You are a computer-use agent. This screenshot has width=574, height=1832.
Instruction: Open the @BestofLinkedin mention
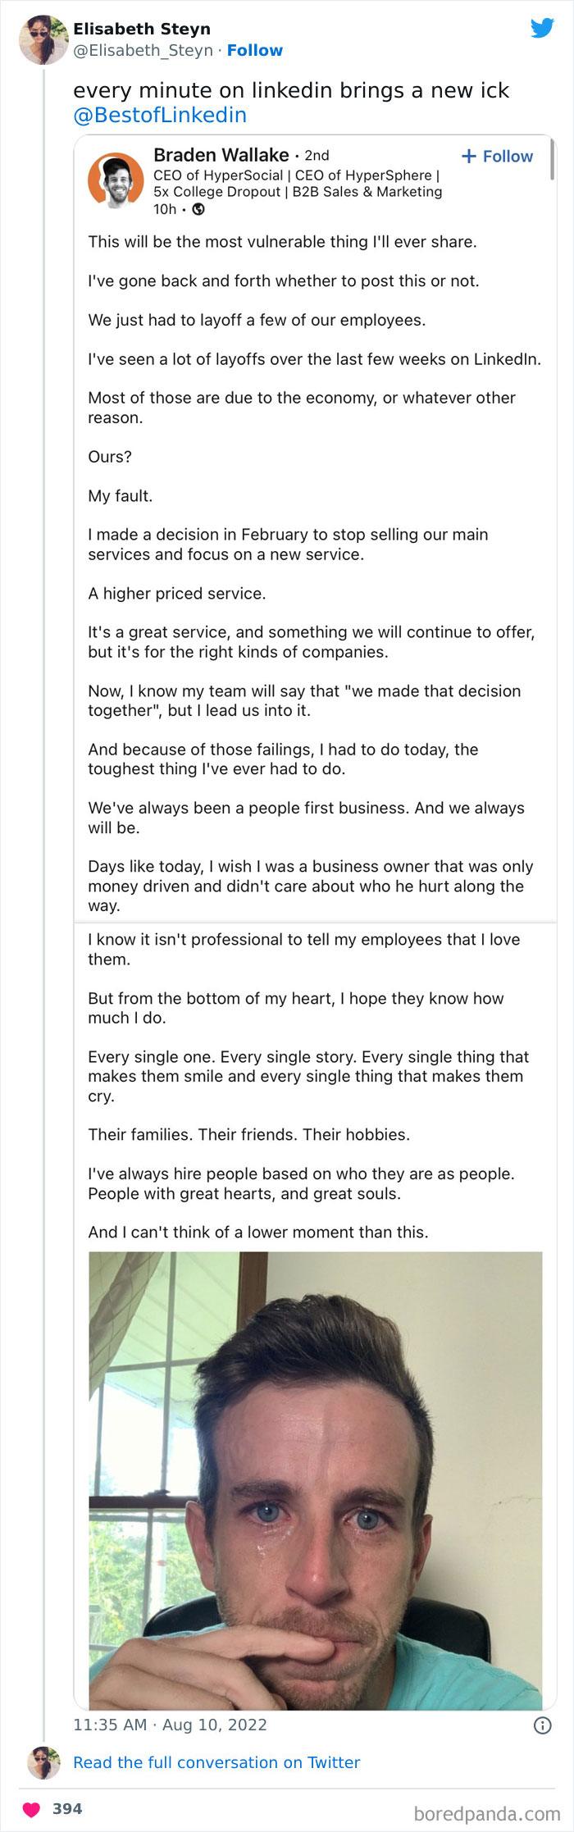pos(159,115)
